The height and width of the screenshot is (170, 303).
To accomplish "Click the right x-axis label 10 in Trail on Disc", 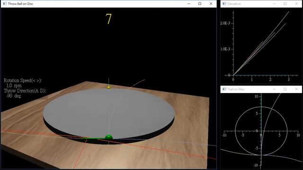I will click(298, 136).
